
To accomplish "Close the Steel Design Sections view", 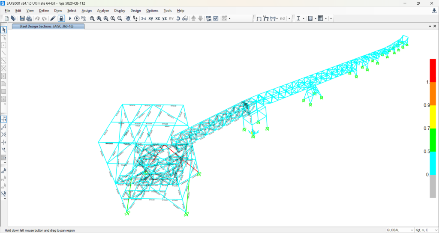I will pos(435,26).
